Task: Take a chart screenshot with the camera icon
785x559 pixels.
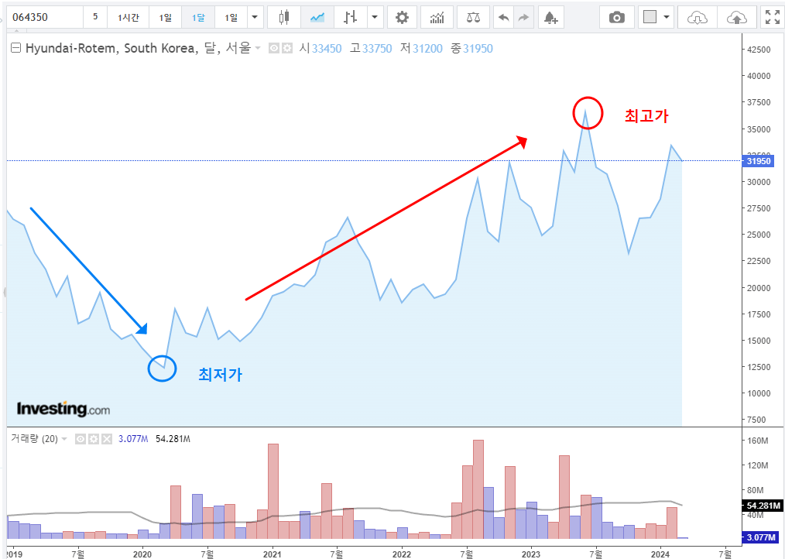Action: (x=617, y=16)
